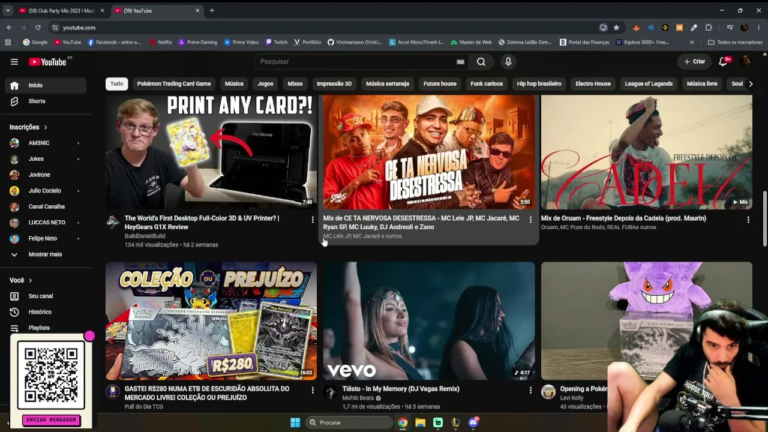Viewport: 768px width, 432px height.
Task: Open the Mohib Beats channel avatar
Action: (331, 392)
